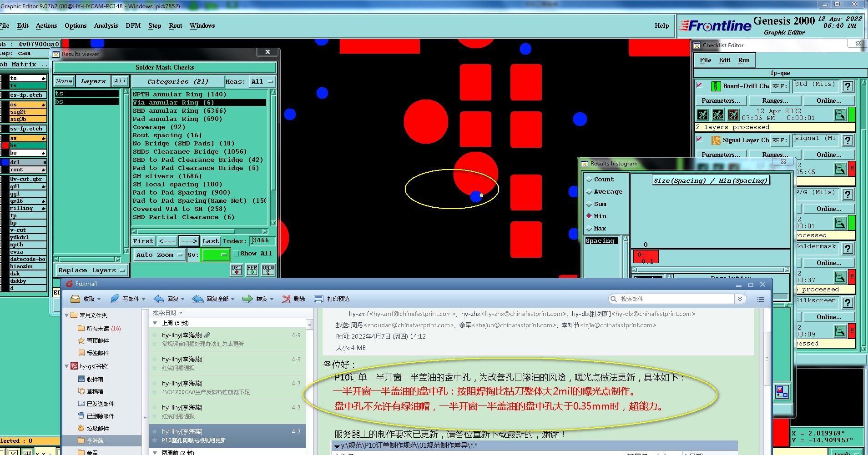Open results magnifier for Signal Layer check
The image size is (868, 455).
point(840,169)
